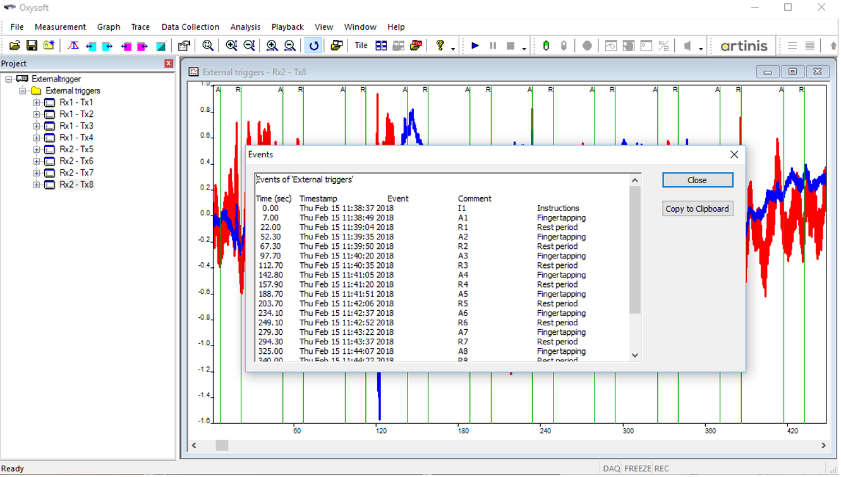This screenshot has width=841, height=477.
Task: Click the Help question mark icon
Action: pos(439,45)
